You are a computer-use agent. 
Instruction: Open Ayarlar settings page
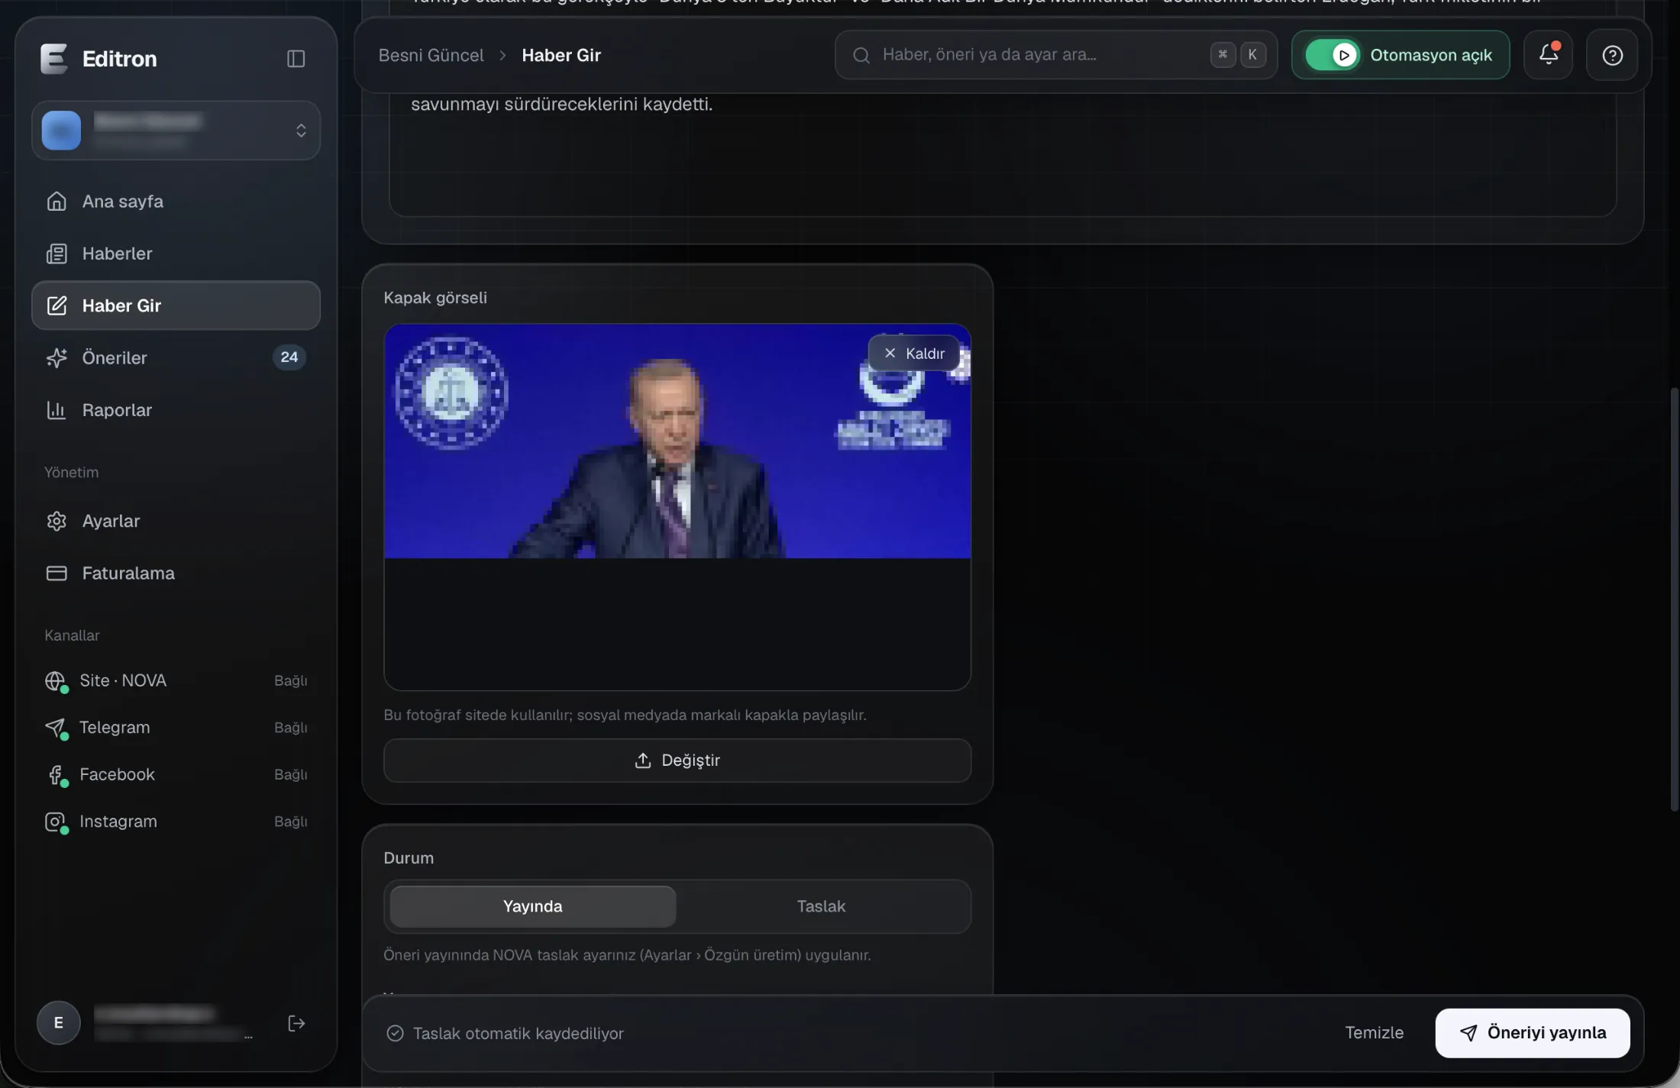point(176,521)
